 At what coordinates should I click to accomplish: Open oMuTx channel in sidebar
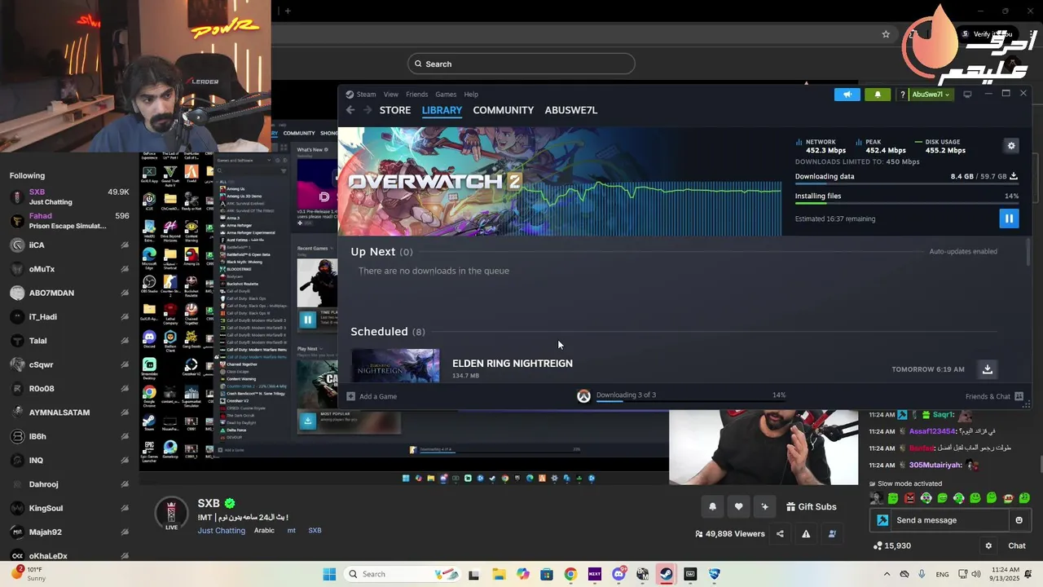(x=69, y=269)
